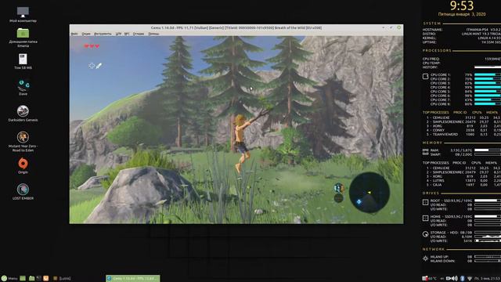
Task: Click the processor chip icon beside CPU cores
Action: point(425,77)
